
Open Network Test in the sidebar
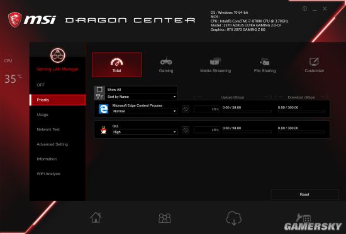click(x=48, y=129)
